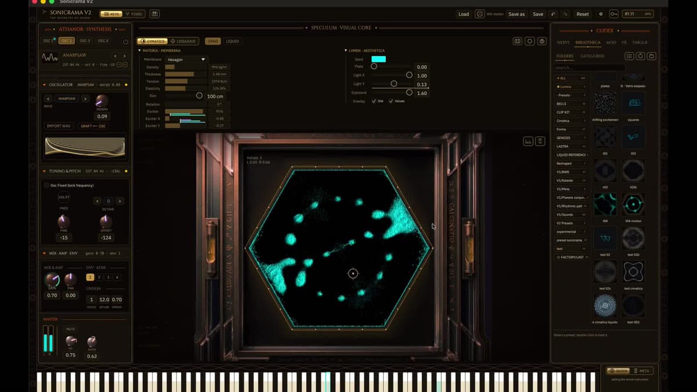Increase the octave with the right arrow
This screenshot has height=392, width=697.
tap(119, 201)
